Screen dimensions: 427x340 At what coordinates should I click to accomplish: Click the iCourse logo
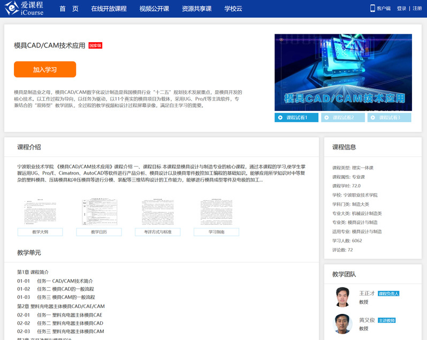click(x=24, y=9)
